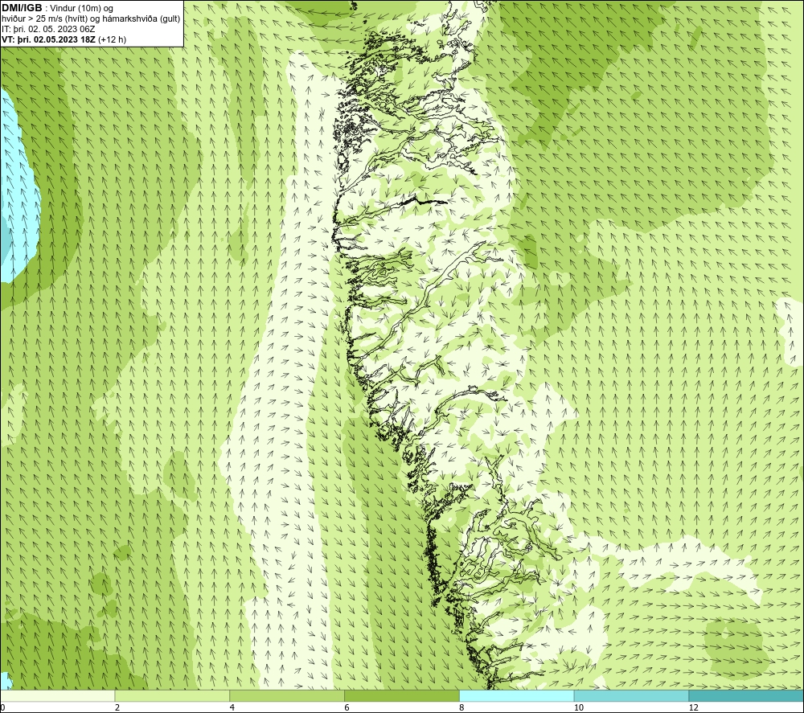Select the 10–12 m/s teal swatch
804x713 pixels.
point(632,695)
